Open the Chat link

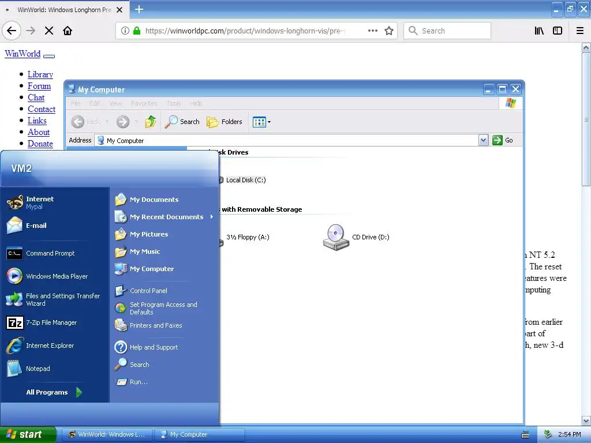[36, 97]
